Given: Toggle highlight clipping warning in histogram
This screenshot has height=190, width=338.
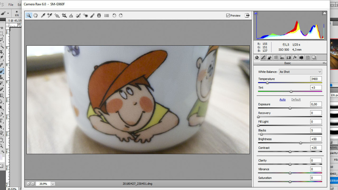Looking at the screenshot, I should [324, 13].
